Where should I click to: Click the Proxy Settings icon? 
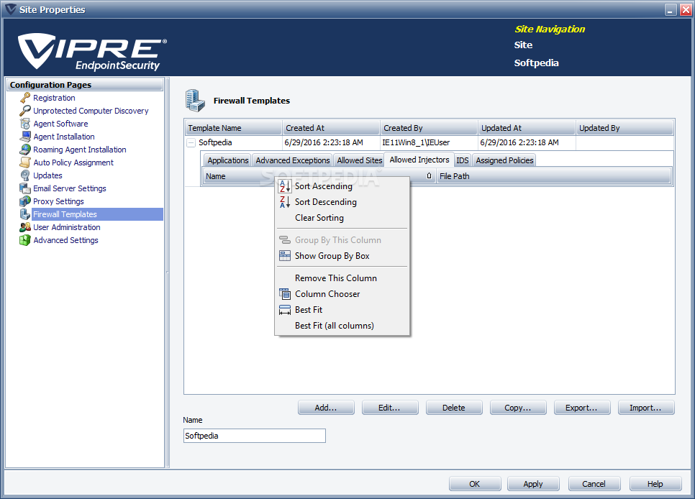25,201
